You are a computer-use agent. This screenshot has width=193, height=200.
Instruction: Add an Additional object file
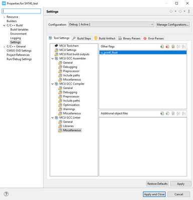(162, 113)
